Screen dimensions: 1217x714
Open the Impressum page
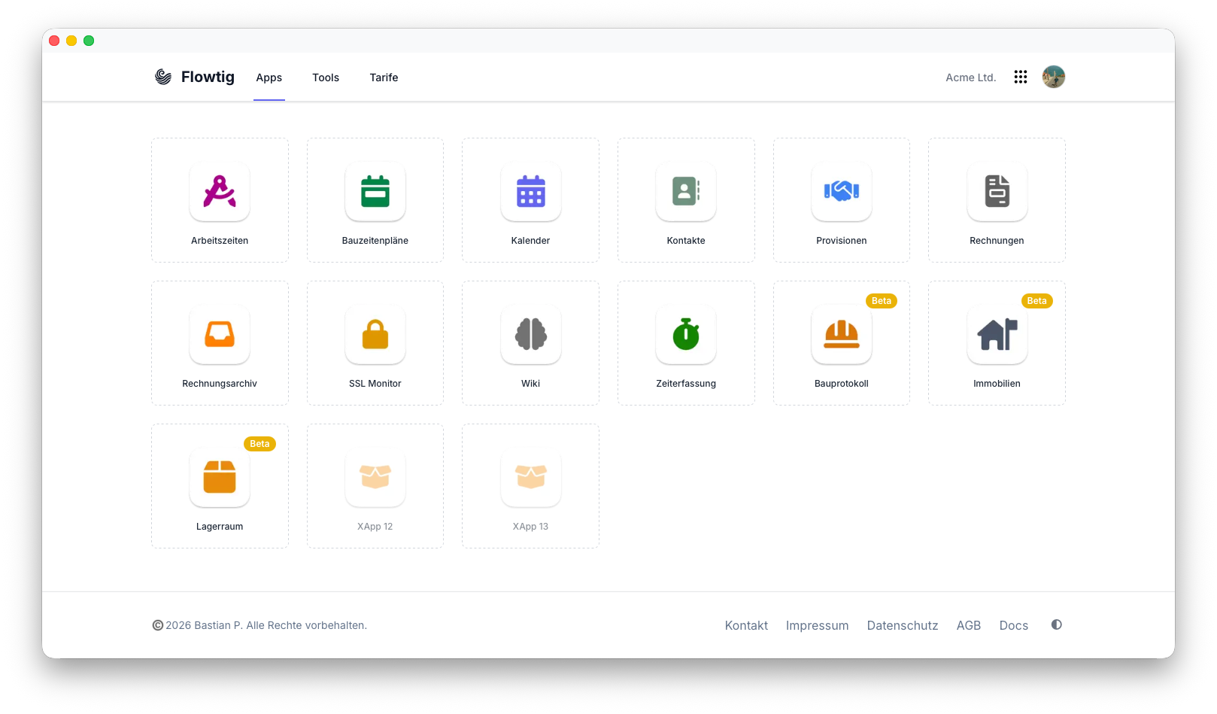tap(817, 624)
